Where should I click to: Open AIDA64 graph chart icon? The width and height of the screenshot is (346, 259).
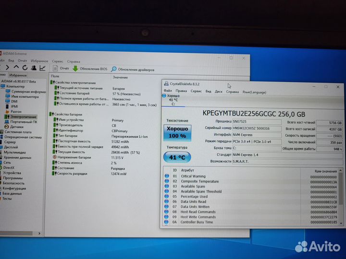click(x=42, y=68)
